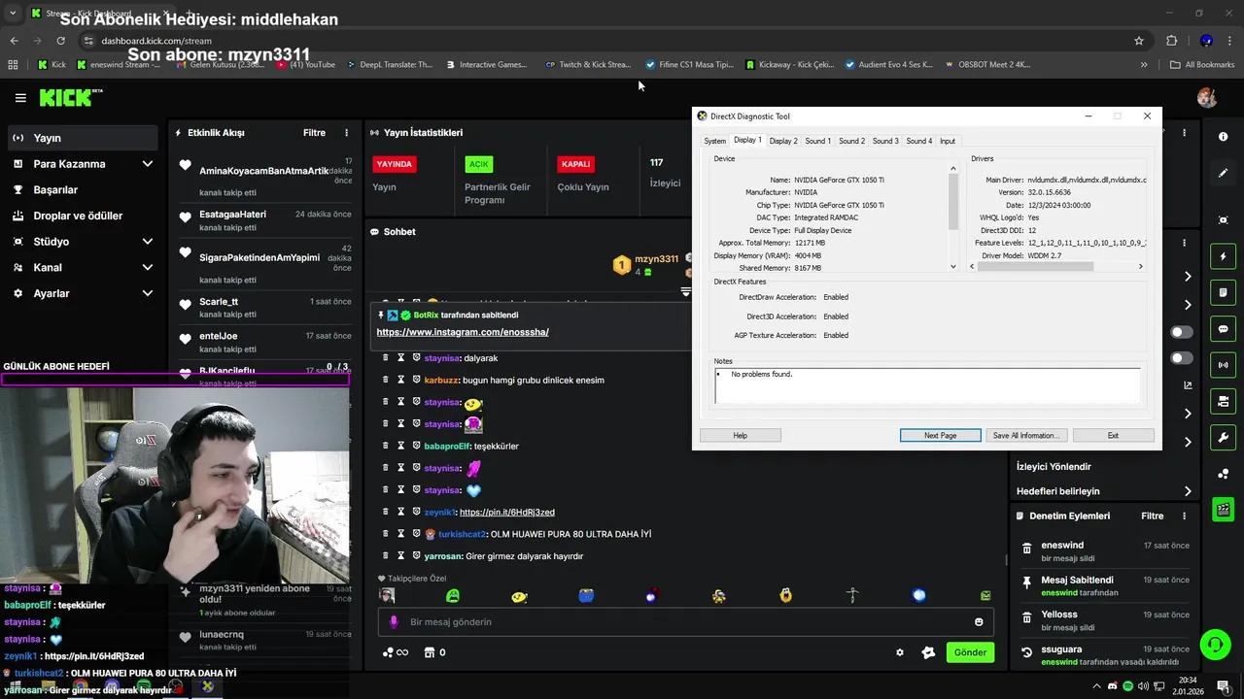Open Başarılar in the sidebar

click(x=83, y=189)
